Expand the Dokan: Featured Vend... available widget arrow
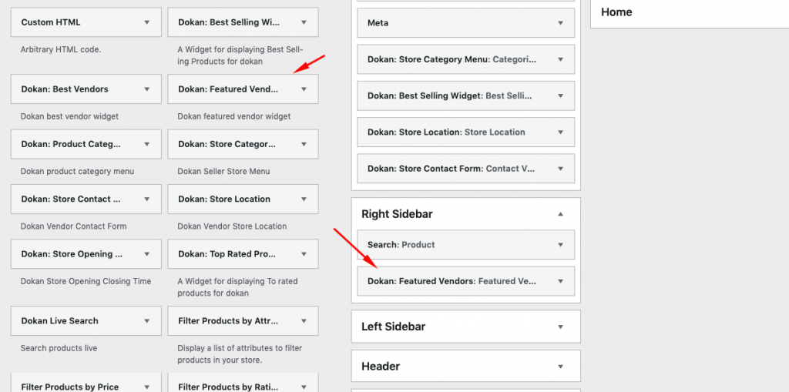 pyautogui.click(x=304, y=89)
